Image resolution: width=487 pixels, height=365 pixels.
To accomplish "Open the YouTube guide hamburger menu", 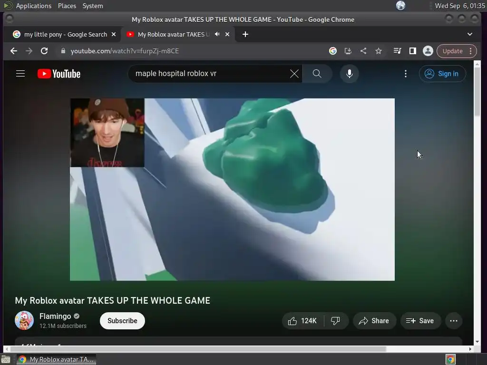I will (20, 74).
